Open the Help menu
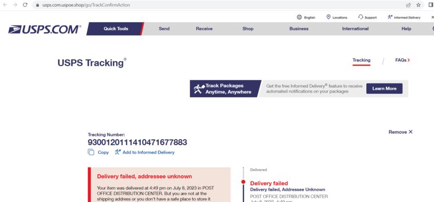Viewport: 434px width, 202px height. pyautogui.click(x=406, y=29)
